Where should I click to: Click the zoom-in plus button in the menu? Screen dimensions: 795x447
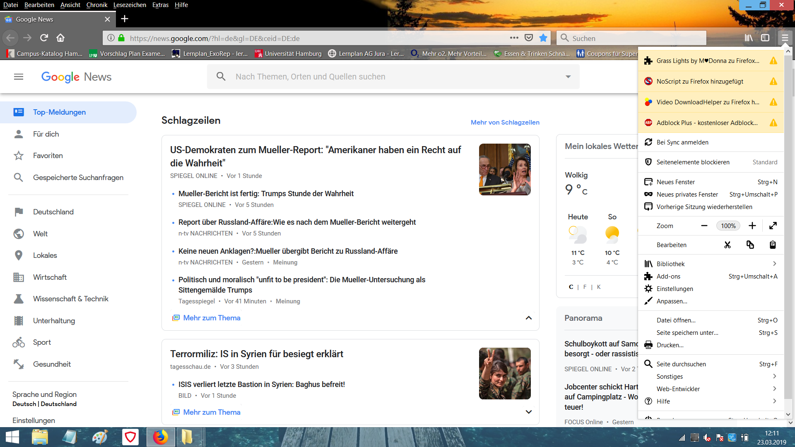752,226
